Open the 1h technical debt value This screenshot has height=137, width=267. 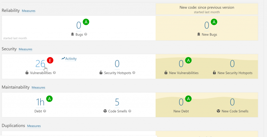coord(40,102)
